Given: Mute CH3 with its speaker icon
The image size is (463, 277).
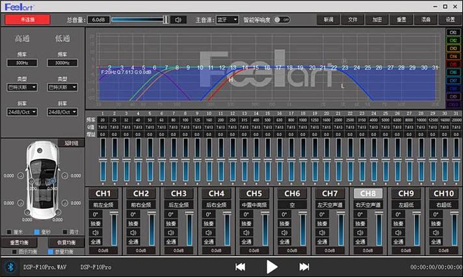Looking at the screenshot, I should [171, 233].
